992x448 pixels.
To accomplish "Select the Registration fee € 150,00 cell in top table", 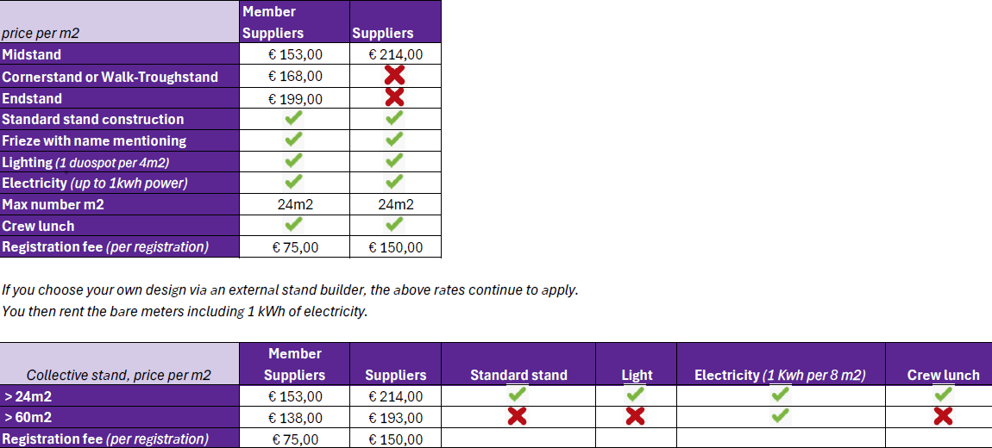I will pos(395,248).
